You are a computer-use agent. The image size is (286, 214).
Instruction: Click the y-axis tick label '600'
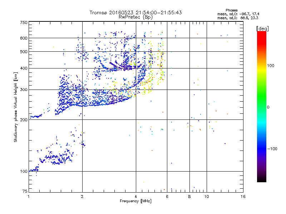(24, 38)
